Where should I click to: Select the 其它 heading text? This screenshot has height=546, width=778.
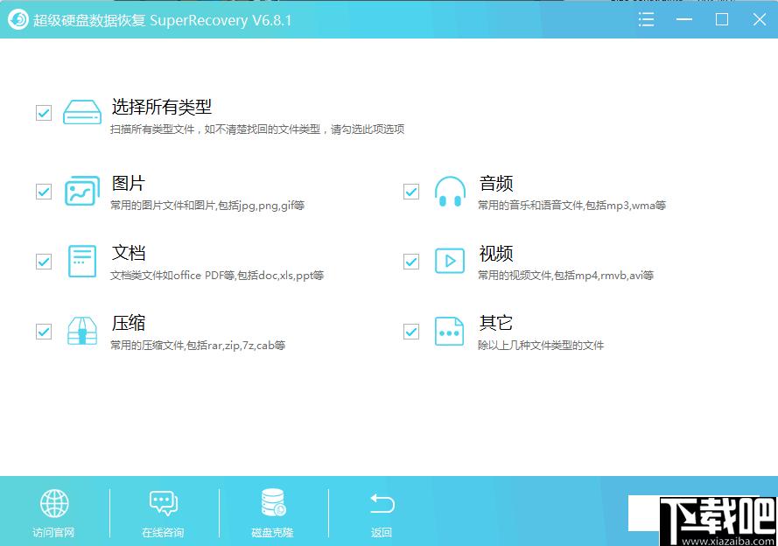(495, 323)
